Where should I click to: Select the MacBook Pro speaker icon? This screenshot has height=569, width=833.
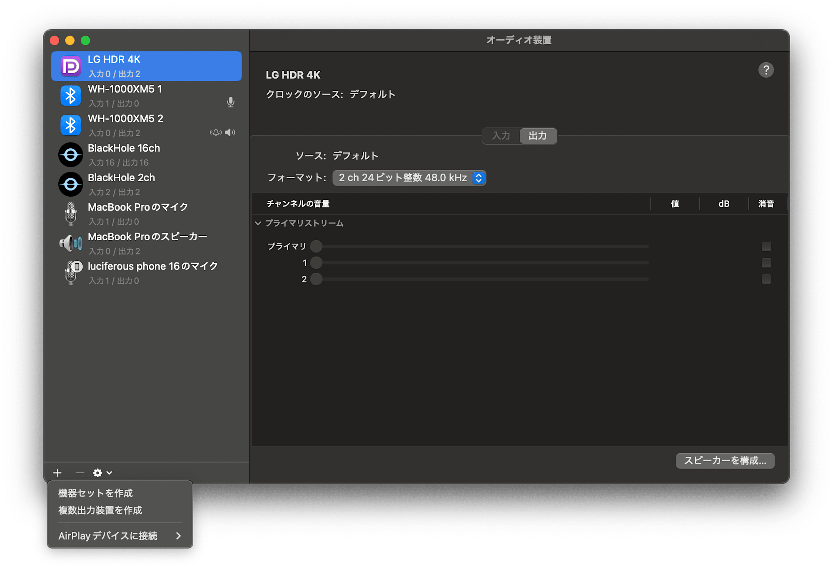pos(70,243)
